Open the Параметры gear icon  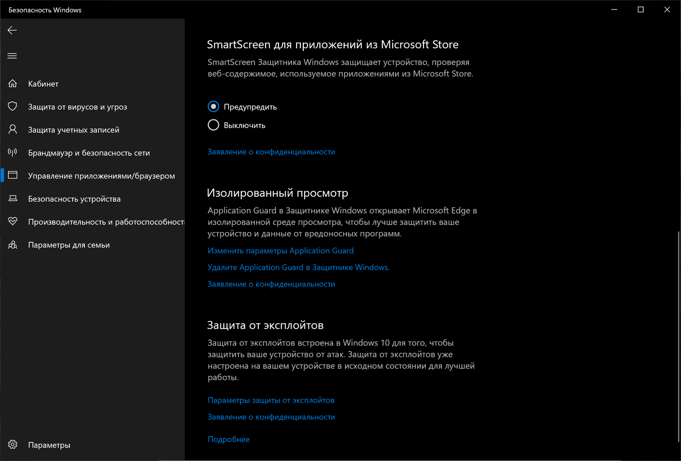tap(13, 445)
